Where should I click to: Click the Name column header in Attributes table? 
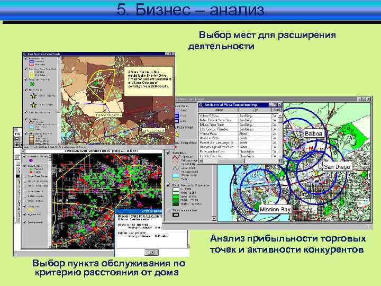(218, 110)
